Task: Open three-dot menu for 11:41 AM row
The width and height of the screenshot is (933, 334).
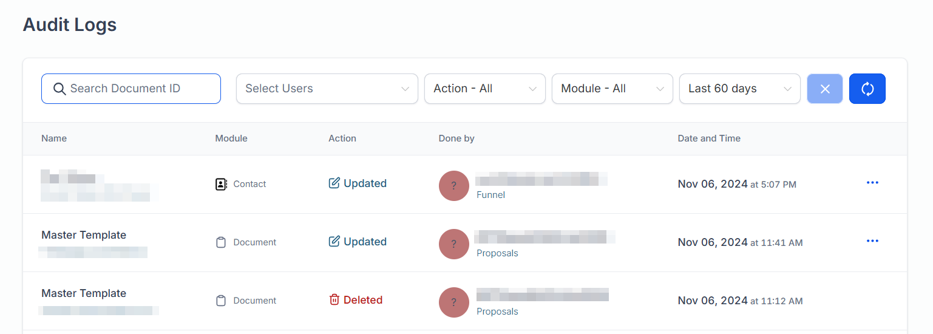Action: click(x=872, y=241)
